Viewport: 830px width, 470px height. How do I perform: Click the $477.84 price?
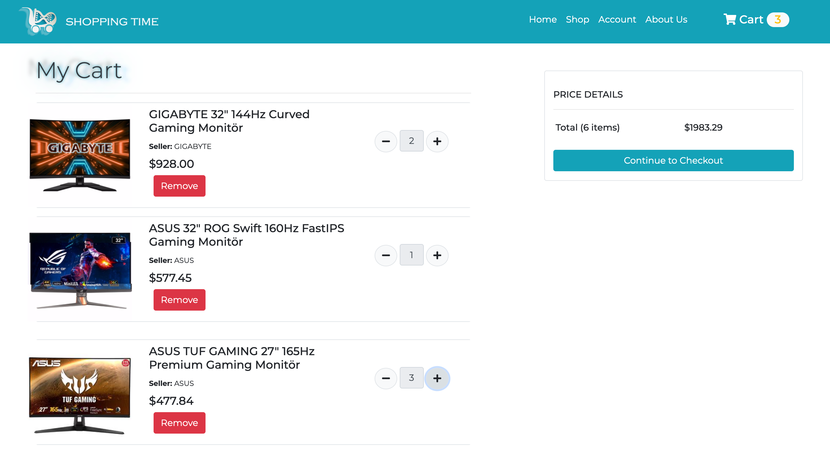point(171,401)
